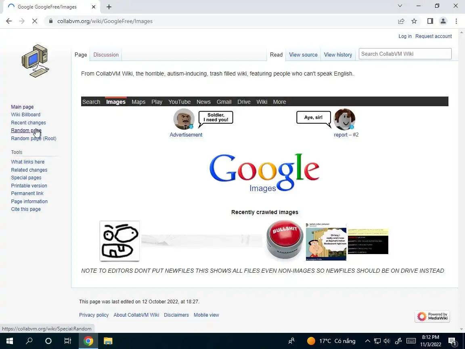Open News in the black nav bar

pyautogui.click(x=203, y=102)
